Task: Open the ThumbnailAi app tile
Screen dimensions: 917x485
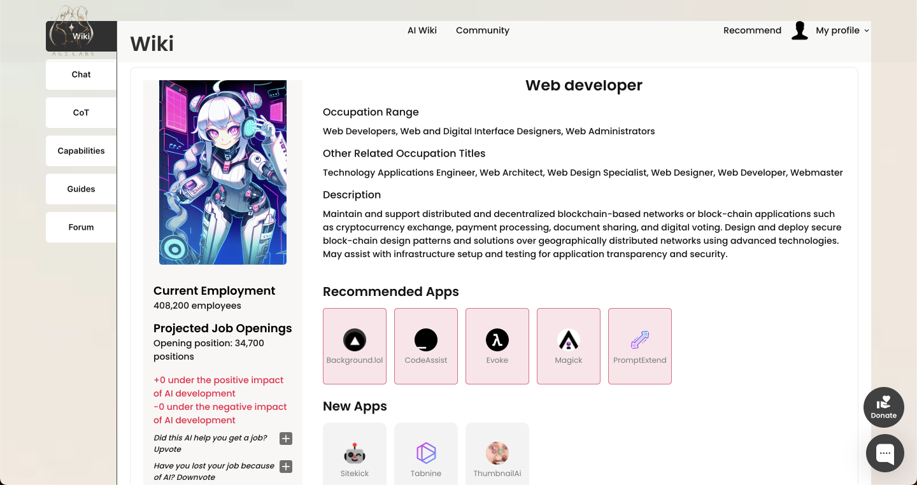Action: pyautogui.click(x=497, y=454)
